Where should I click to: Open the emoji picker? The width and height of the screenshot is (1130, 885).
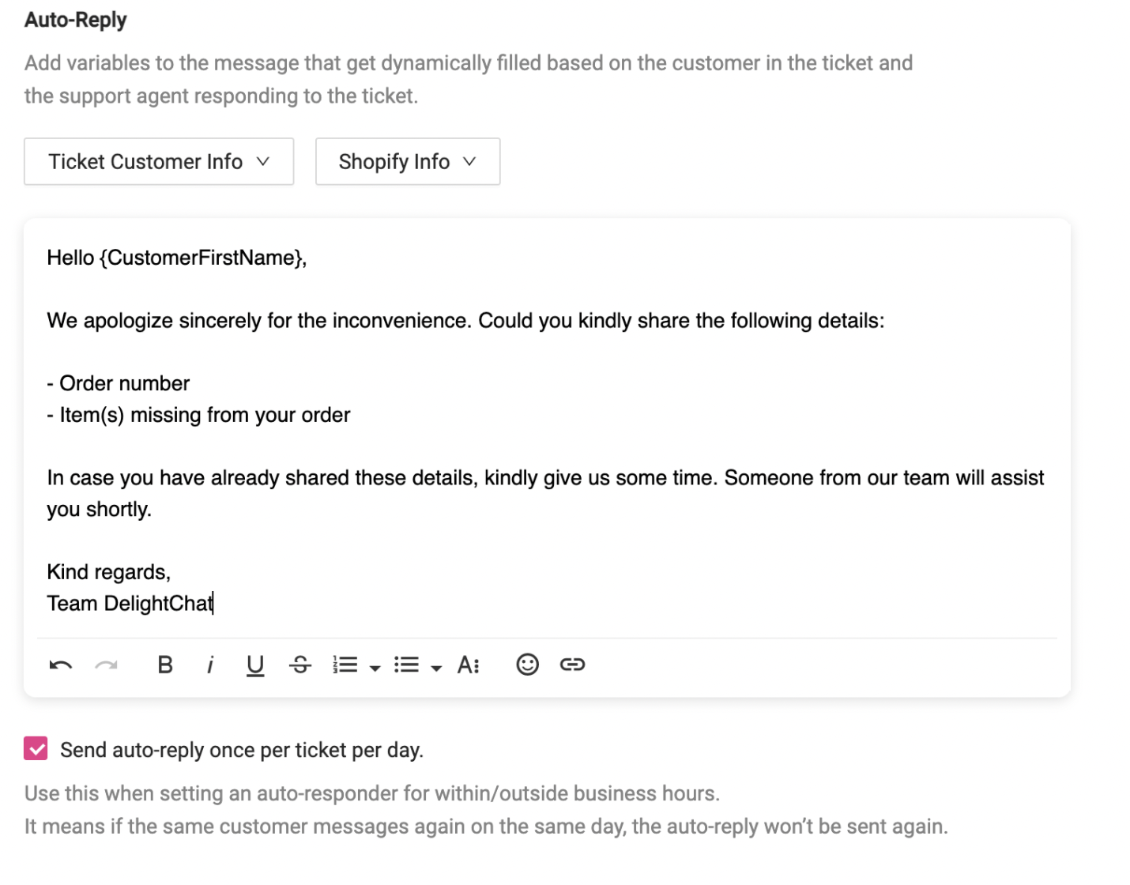pyautogui.click(x=526, y=665)
